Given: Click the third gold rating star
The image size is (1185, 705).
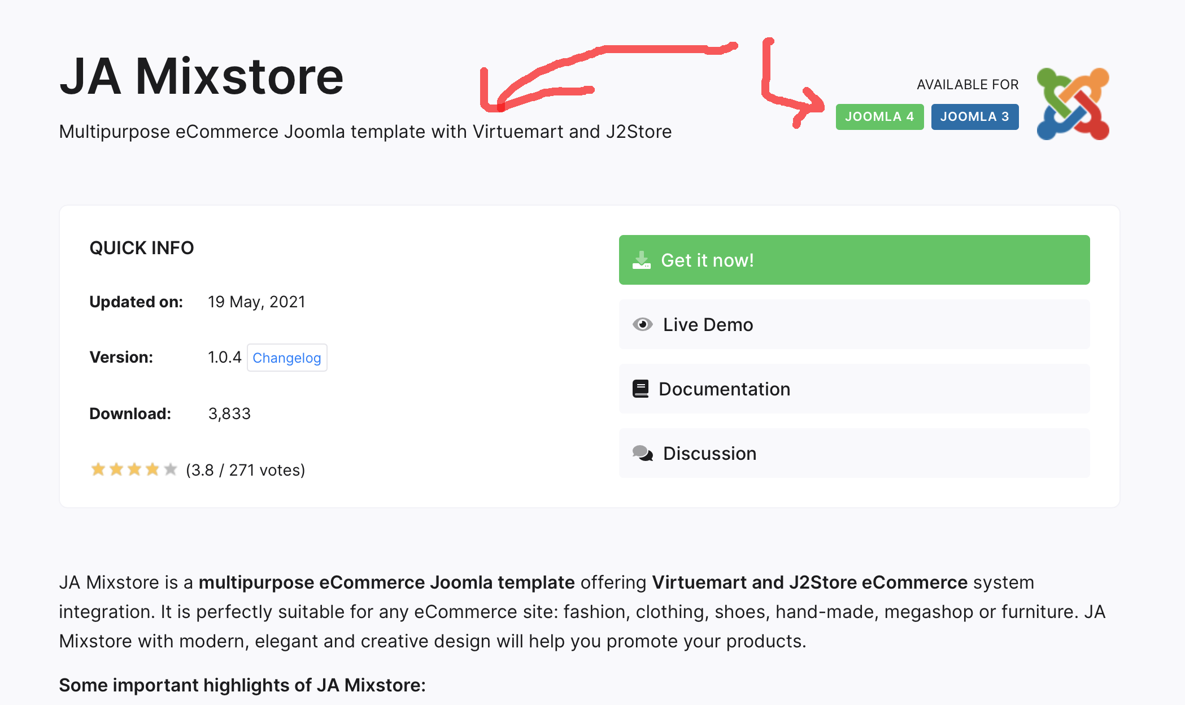Looking at the screenshot, I should (134, 469).
